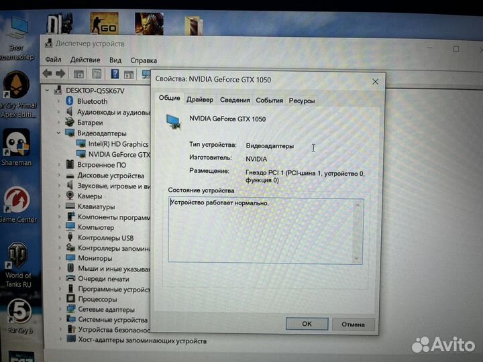Maximize the Device Manager window
This screenshot has height=362, width=483.
click(456, 49)
